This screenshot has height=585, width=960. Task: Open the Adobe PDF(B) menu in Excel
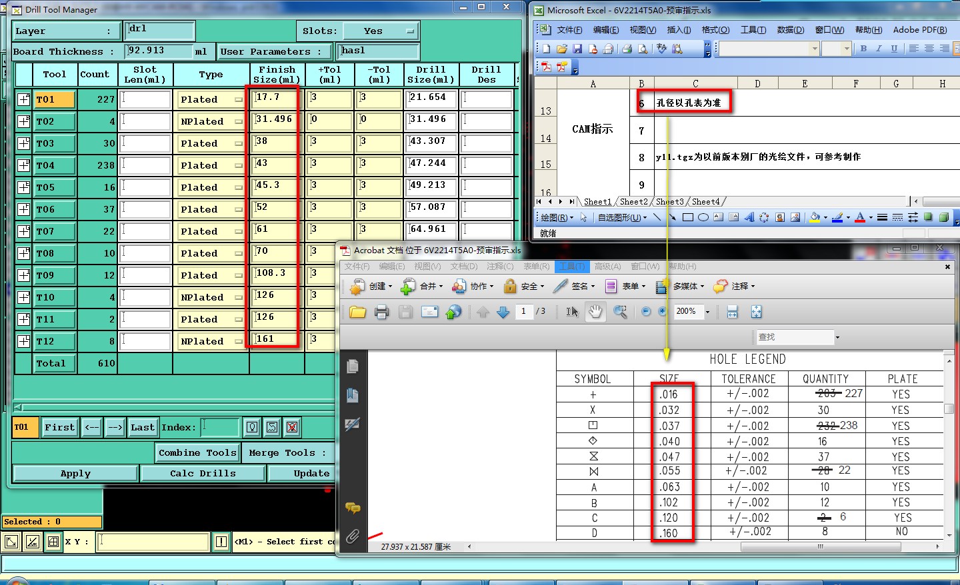tap(920, 30)
